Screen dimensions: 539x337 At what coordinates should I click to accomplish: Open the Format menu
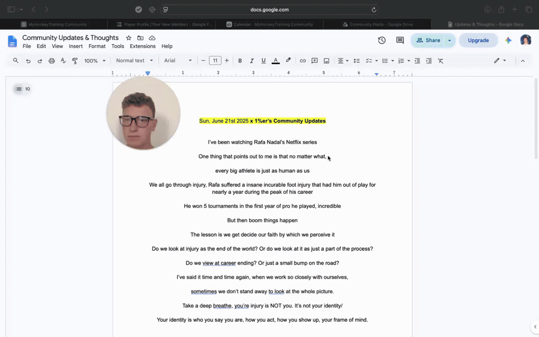click(x=97, y=46)
